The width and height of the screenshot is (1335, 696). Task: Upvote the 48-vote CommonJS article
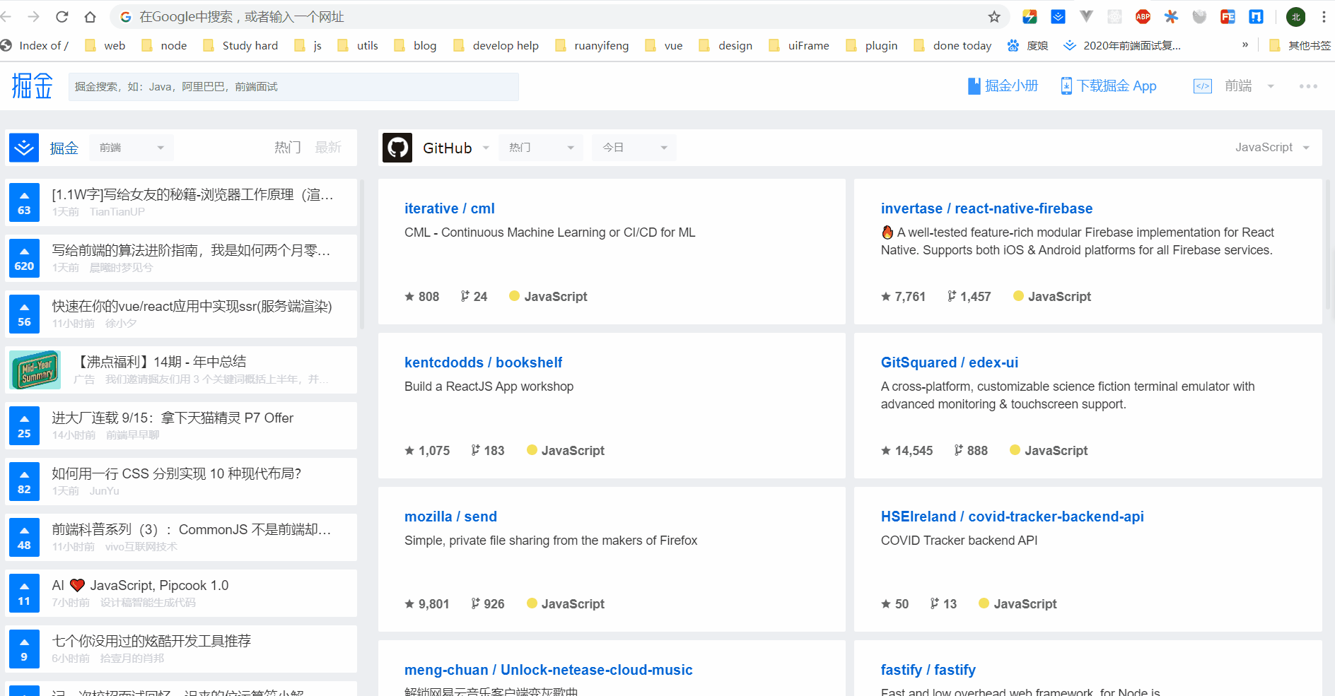click(24, 537)
